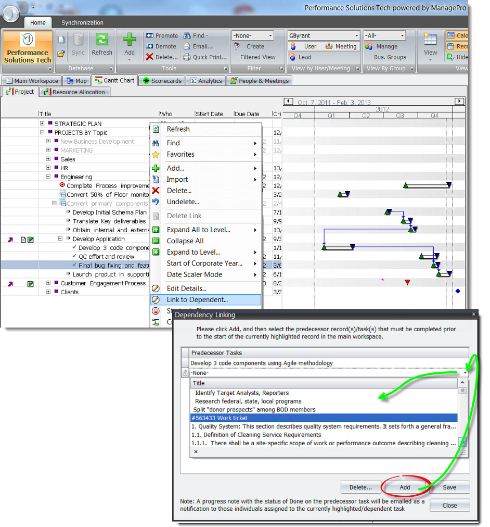
Task: Click purple arrow in Customer Engagement row
Action: click(x=10, y=284)
